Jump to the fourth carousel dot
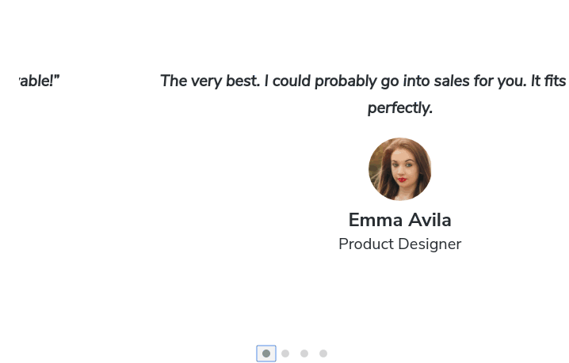This screenshot has width=569, height=363. click(x=323, y=354)
